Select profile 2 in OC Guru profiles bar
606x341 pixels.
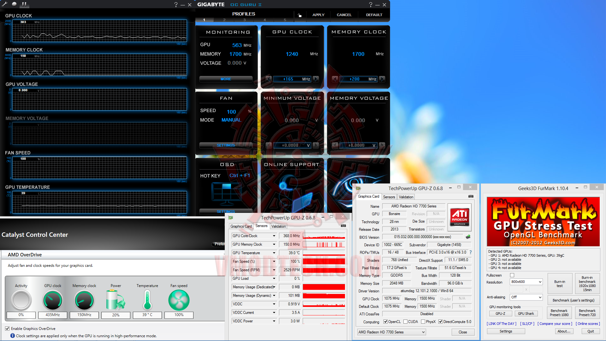(224, 20)
